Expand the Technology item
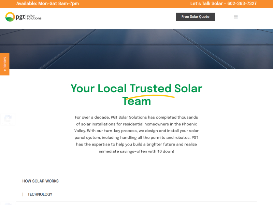Image resolution: width=273 pixels, height=205 pixels. (40, 194)
